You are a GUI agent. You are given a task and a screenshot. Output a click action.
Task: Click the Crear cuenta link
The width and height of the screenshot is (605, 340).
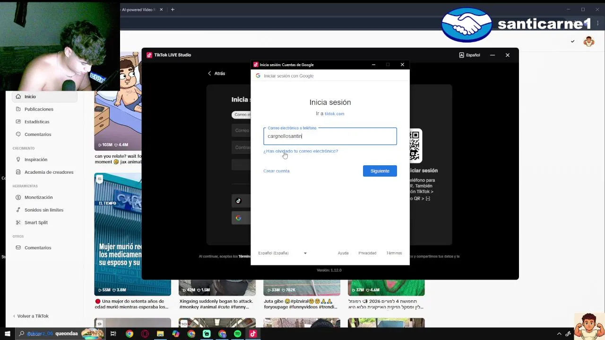click(x=277, y=171)
